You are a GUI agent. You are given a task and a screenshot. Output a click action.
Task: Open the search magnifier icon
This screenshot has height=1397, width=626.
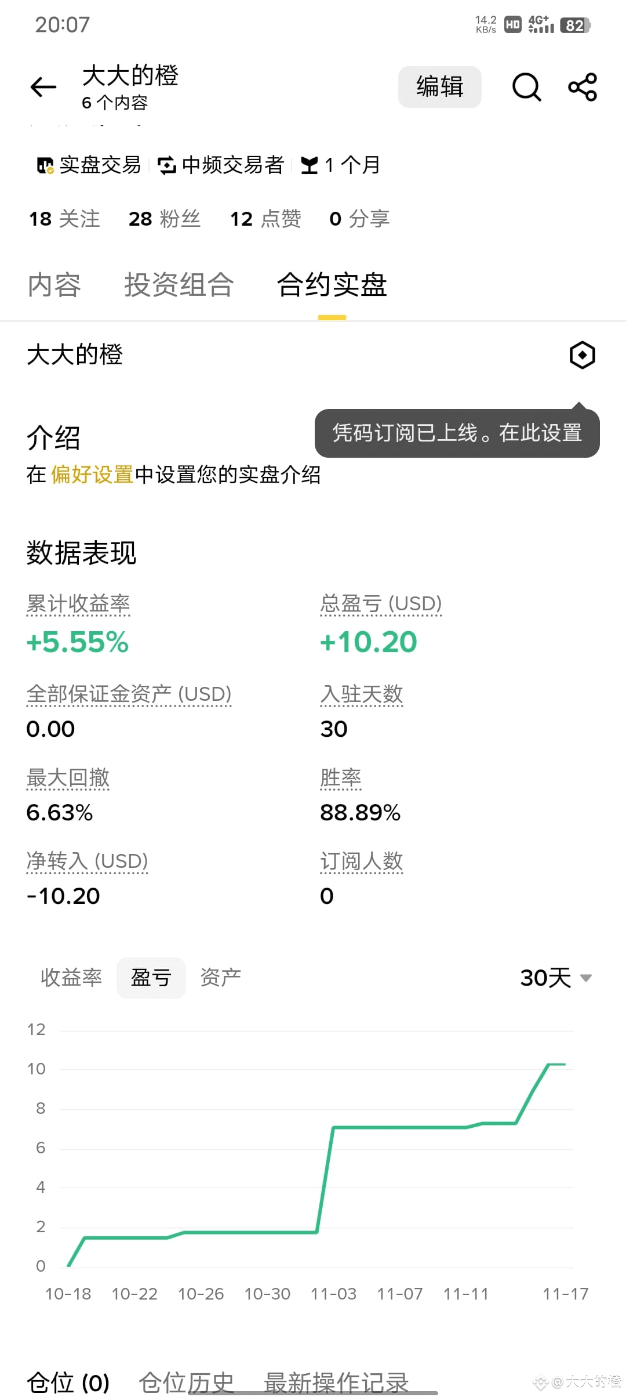click(526, 87)
